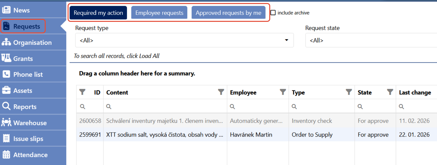Click the Phone list telephone icon
The image size is (437, 165).
pos(6,74)
